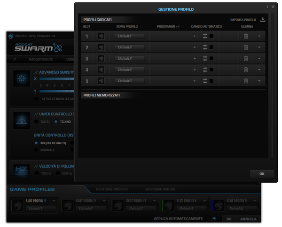Viewport: 282px width, 227px height.
Task: Edit the Default5 profile name field
Action: 130,81
